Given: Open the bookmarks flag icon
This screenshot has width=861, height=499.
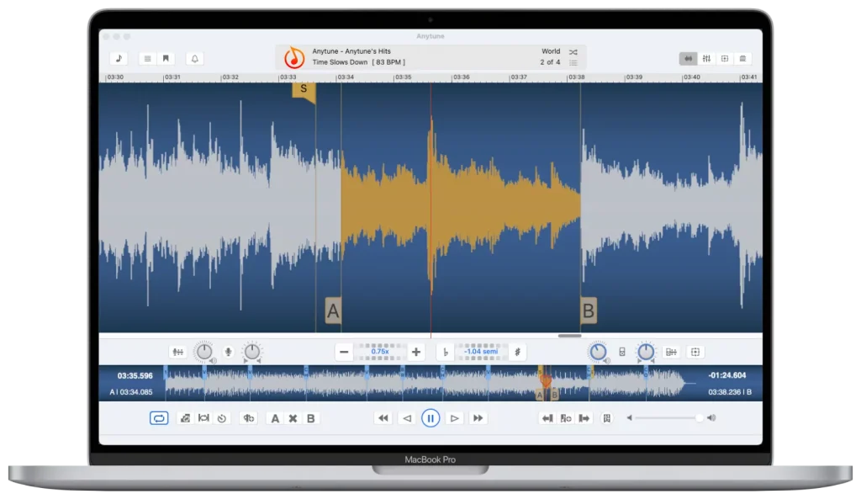Looking at the screenshot, I should click(166, 58).
